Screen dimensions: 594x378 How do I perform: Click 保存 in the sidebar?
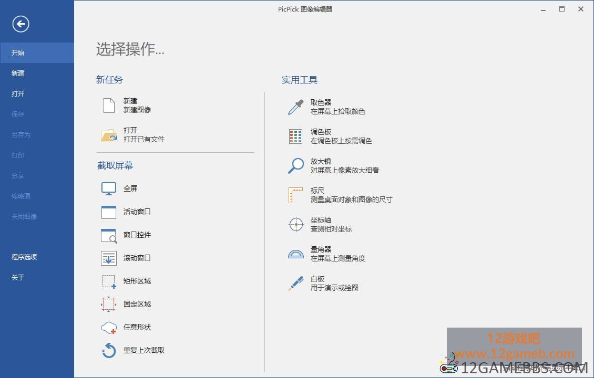pyautogui.click(x=37, y=114)
